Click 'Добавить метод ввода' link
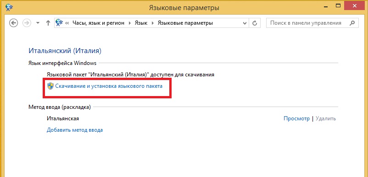The height and width of the screenshot is (177, 368). tap(75, 130)
